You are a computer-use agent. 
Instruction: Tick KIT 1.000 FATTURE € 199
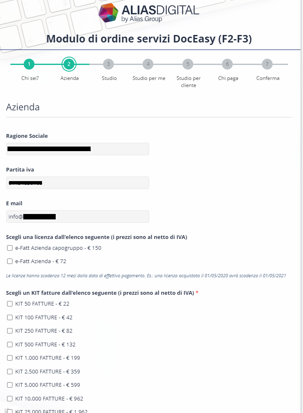click(x=10, y=358)
